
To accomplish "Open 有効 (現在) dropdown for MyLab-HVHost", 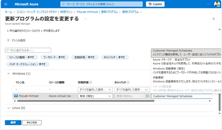I will [95, 96].
